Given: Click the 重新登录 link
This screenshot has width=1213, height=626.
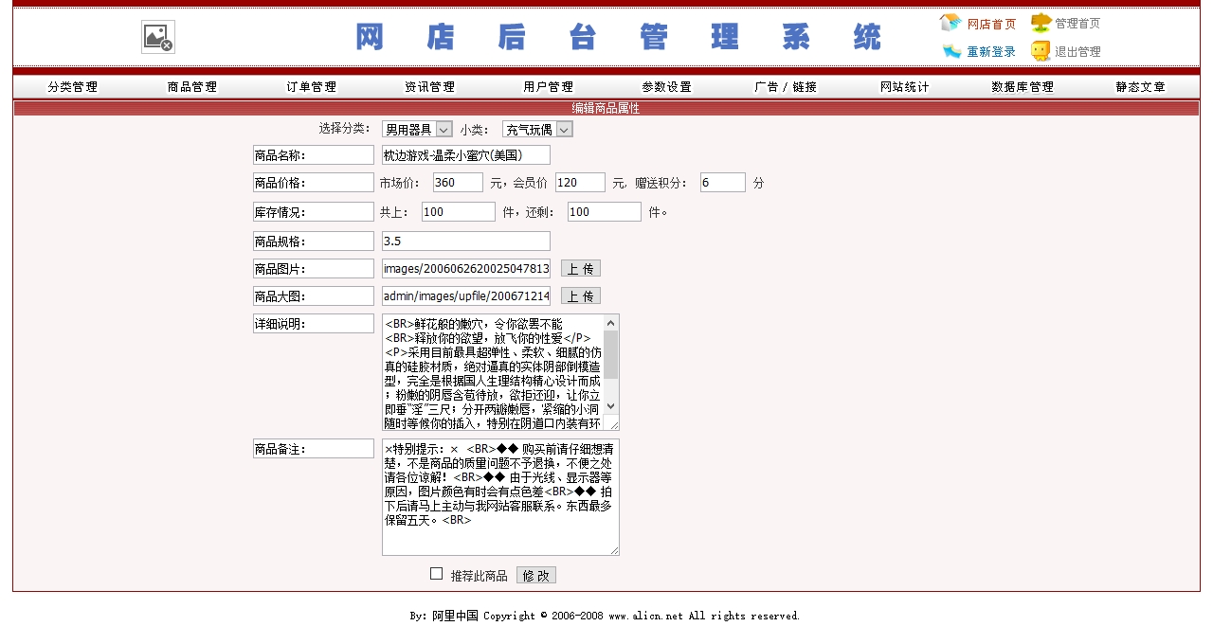Looking at the screenshot, I should point(991,52).
